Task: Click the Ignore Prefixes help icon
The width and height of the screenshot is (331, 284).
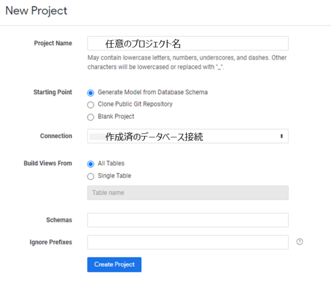Action: [299, 242]
